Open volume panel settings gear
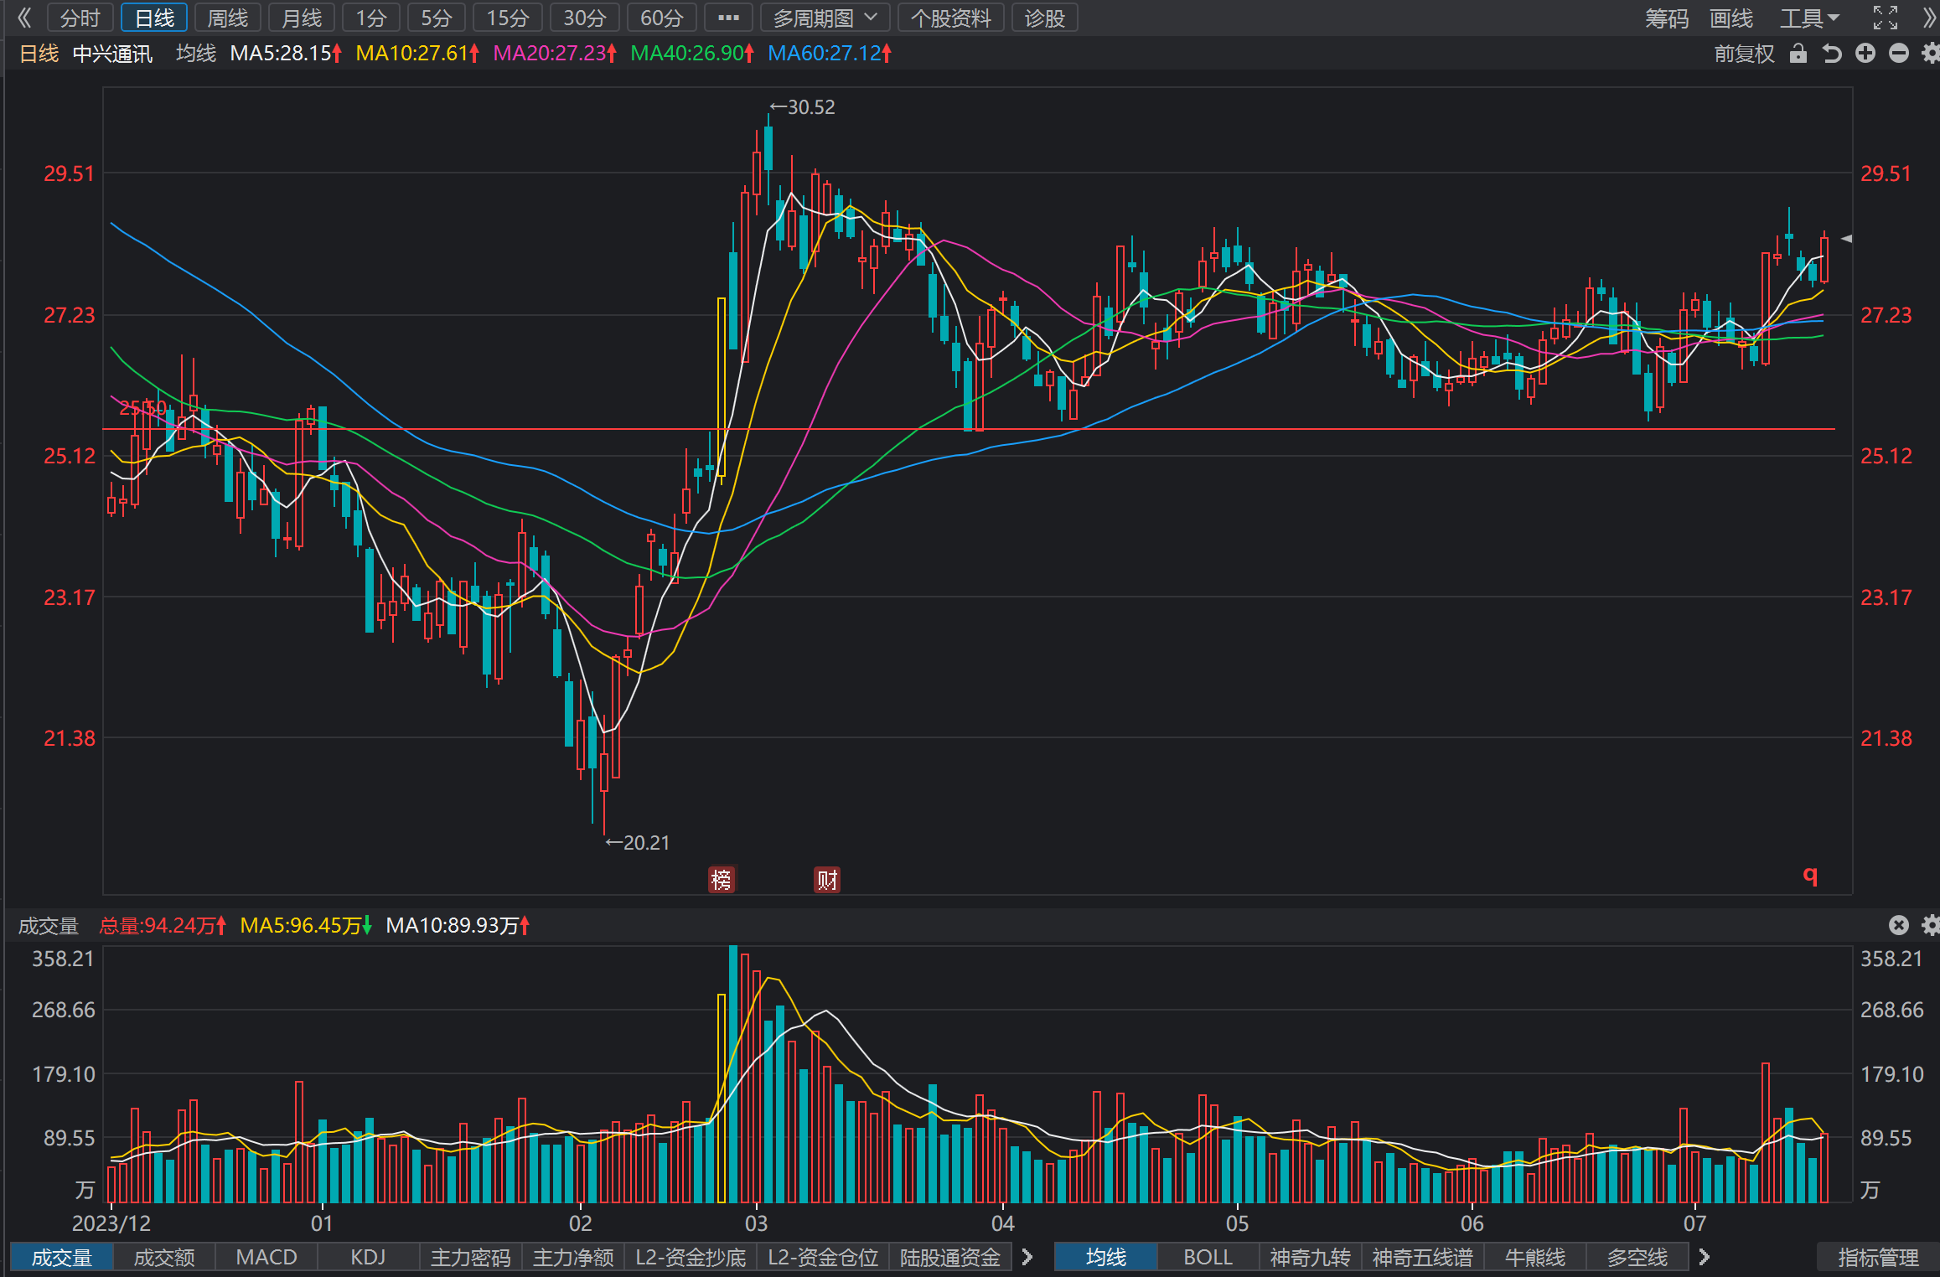The height and width of the screenshot is (1277, 1940). (x=1930, y=925)
